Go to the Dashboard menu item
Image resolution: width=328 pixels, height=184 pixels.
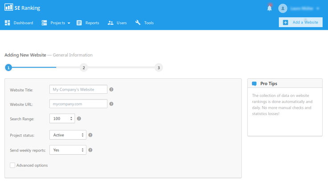pos(19,23)
